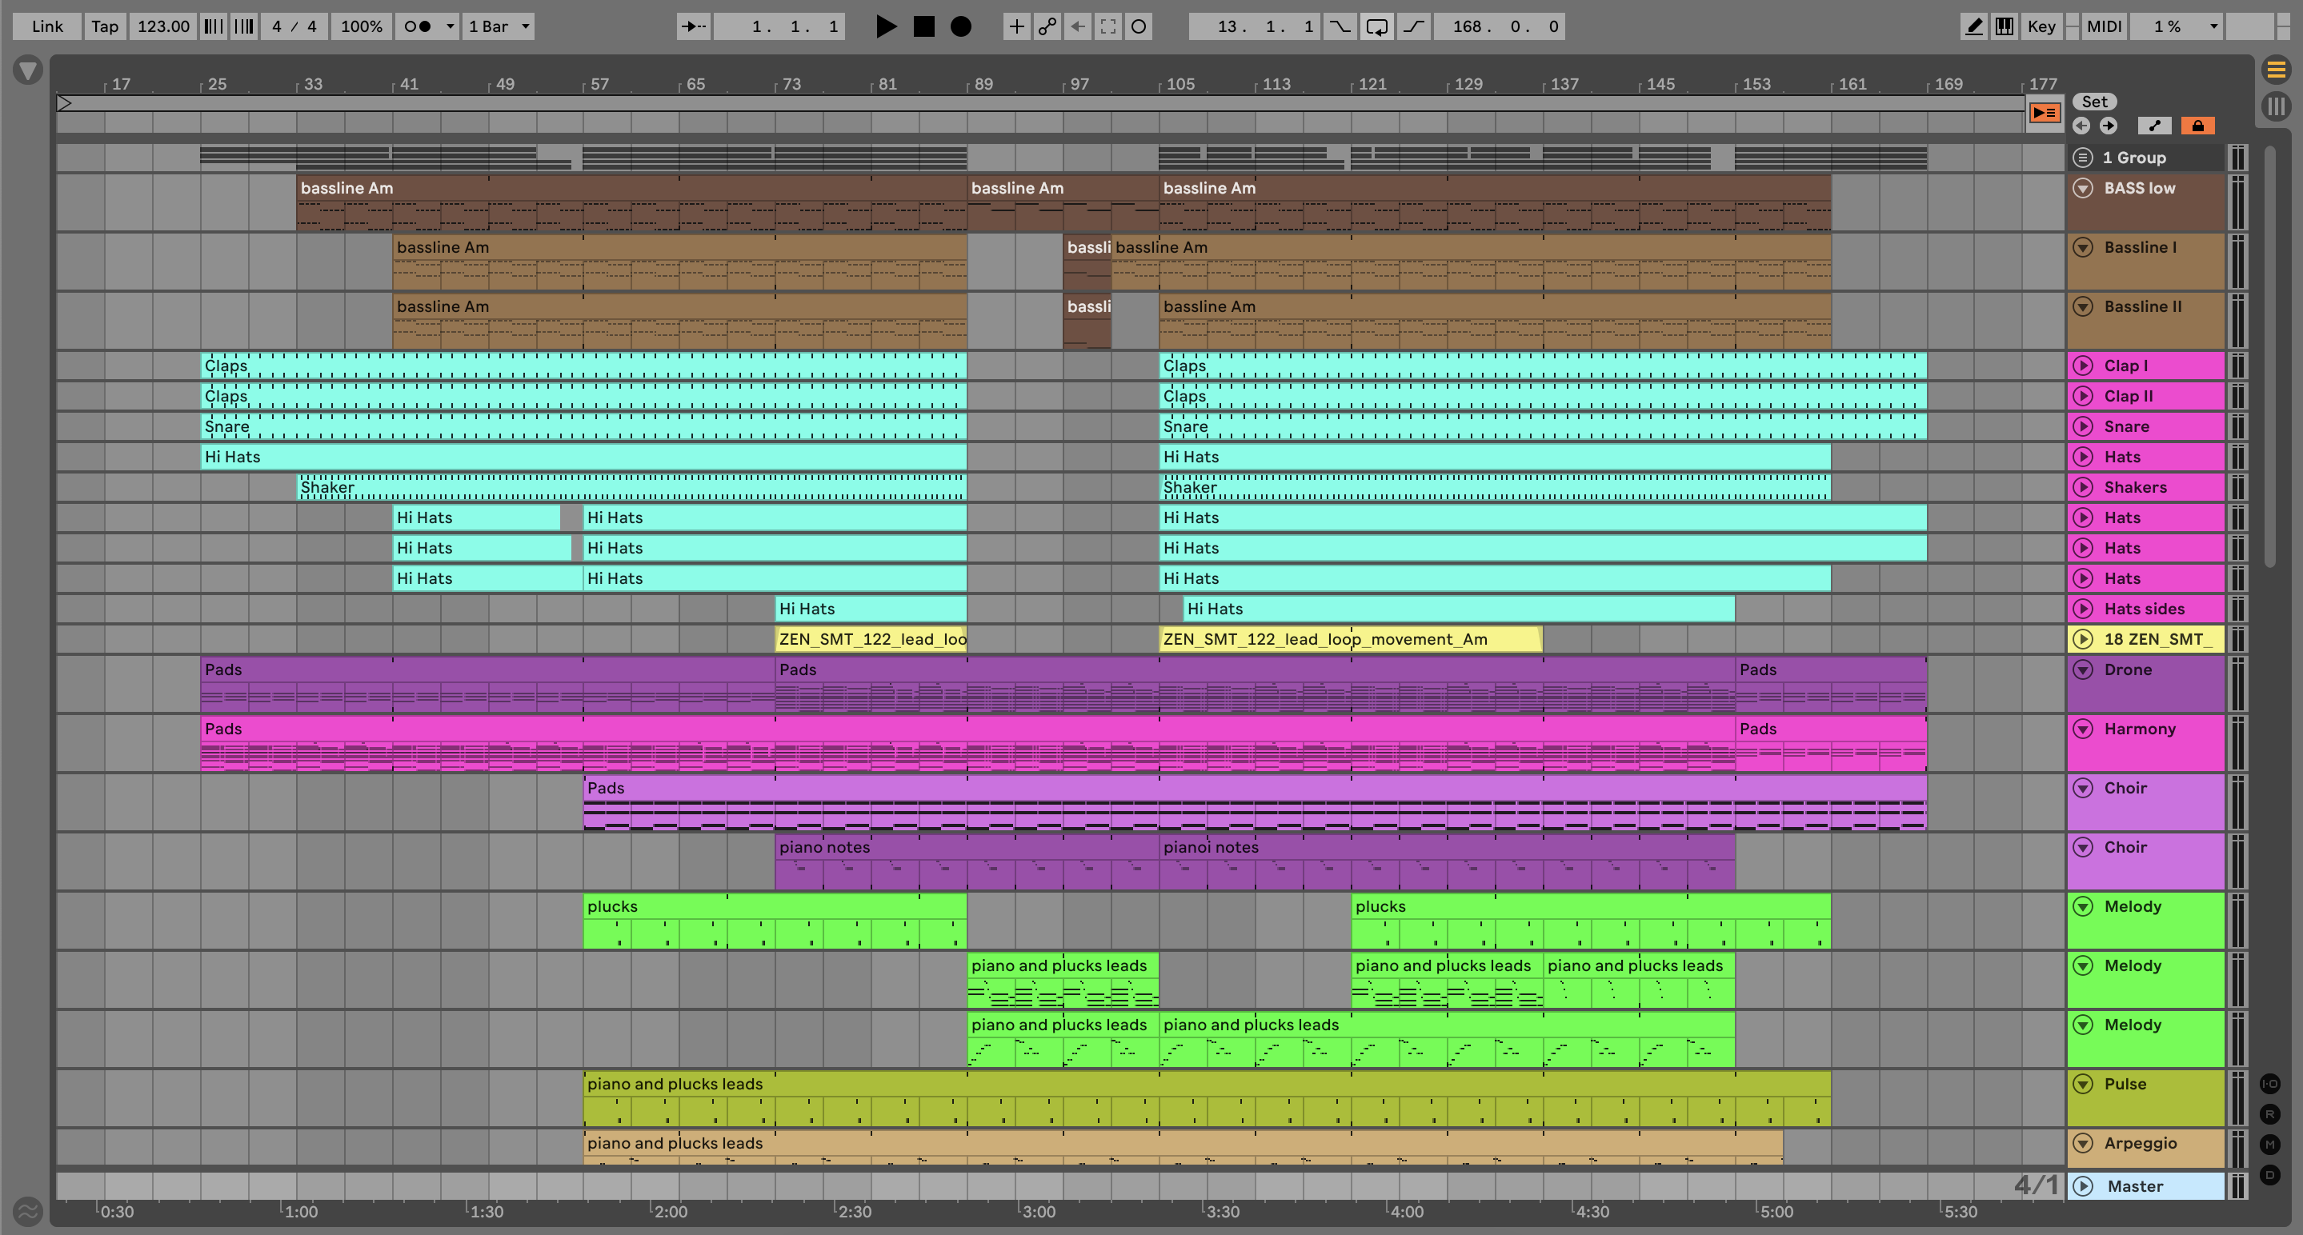
Task: Enable the metronome toggle
Action: (418, 27)
